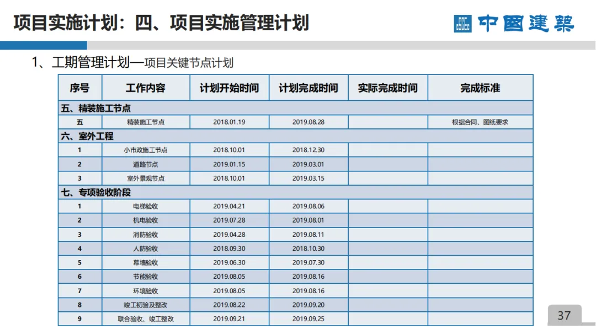
Task: Click header cell 完成标准
Action: coord(481,88)
